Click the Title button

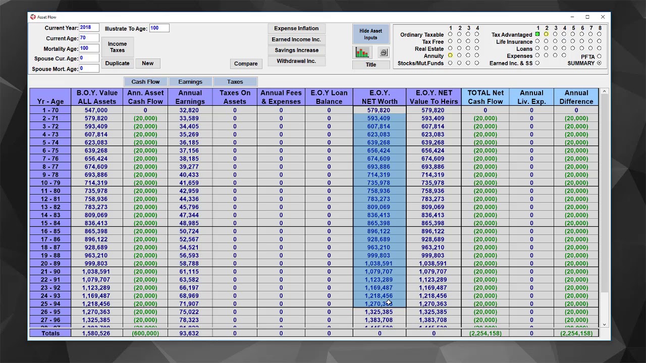[x=371, y=65]
